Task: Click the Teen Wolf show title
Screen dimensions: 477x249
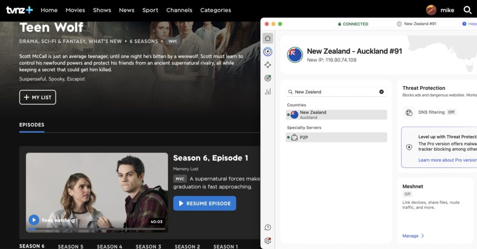Action: (x=51, y=27)
